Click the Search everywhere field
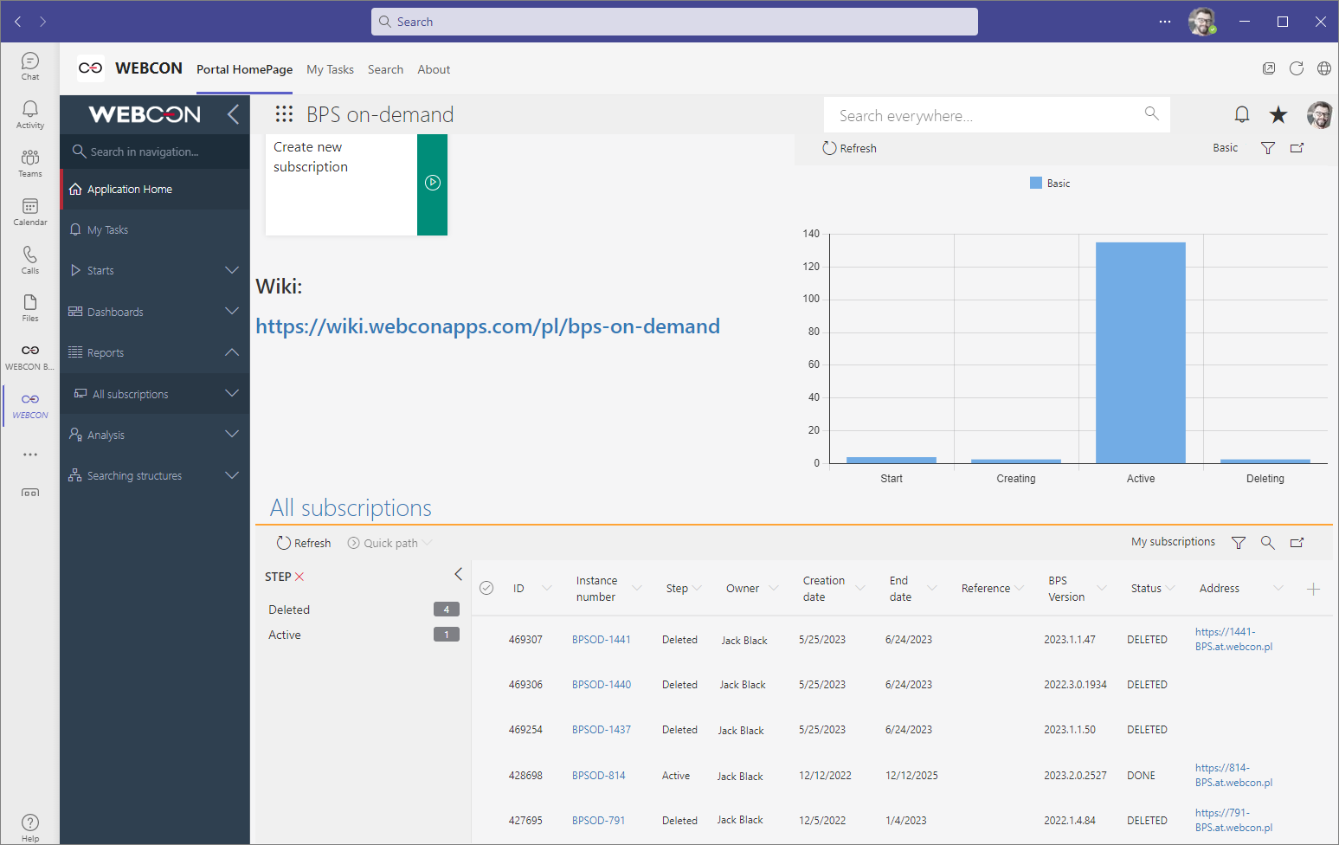 (997, 115)
